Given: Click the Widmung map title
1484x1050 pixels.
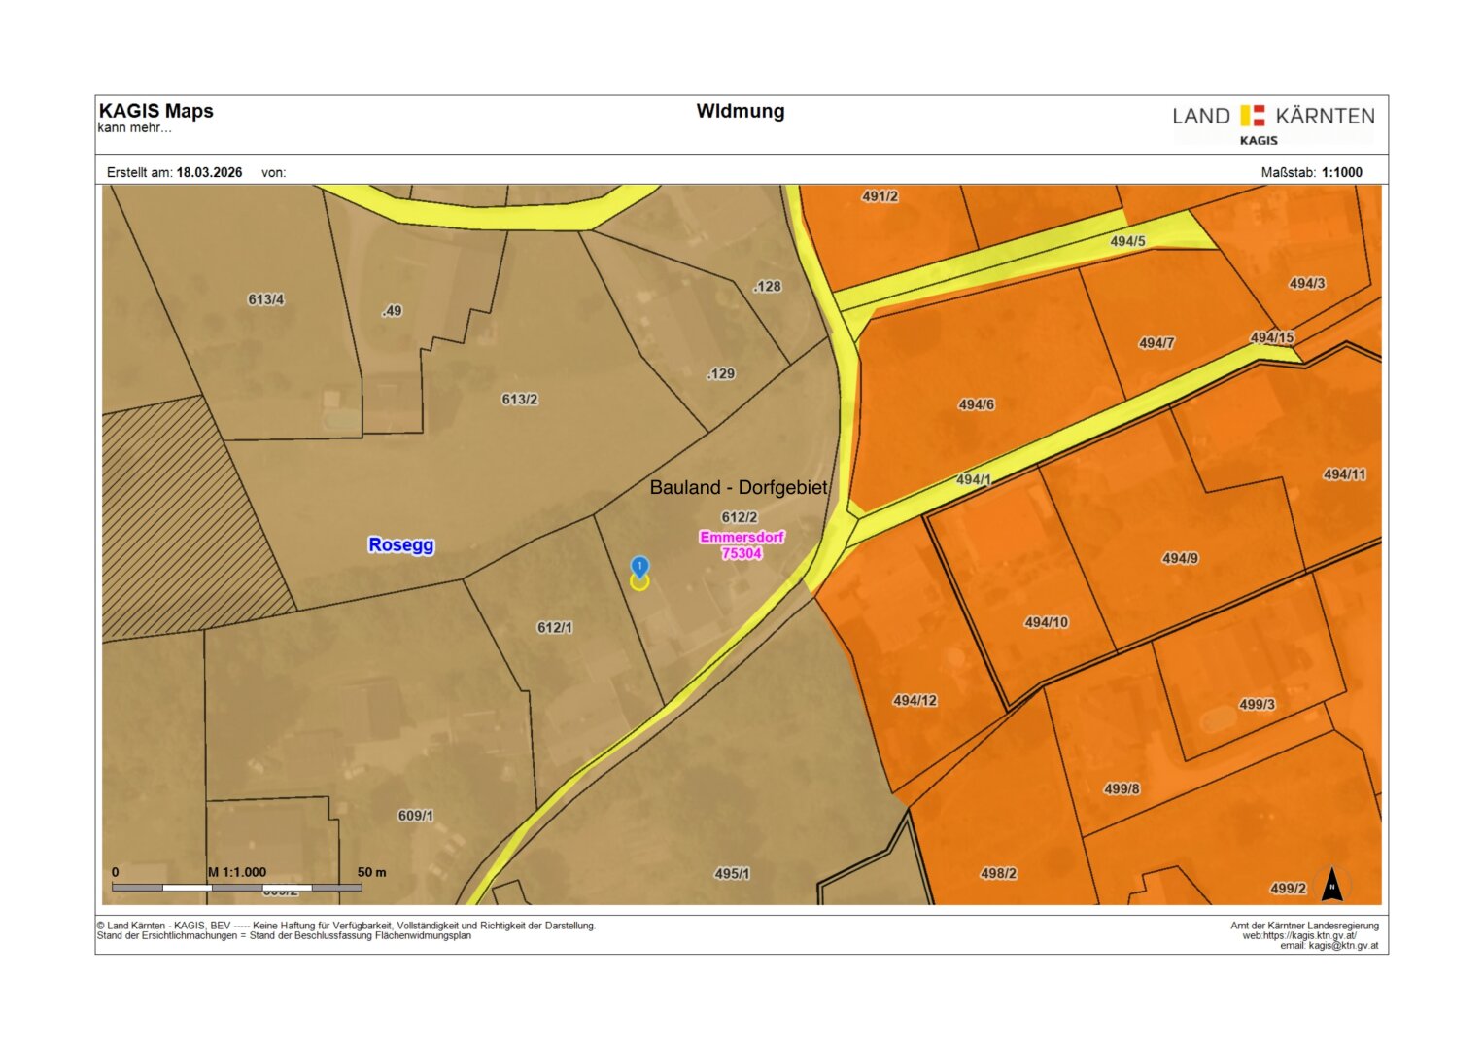Looking at the screenshot, I should coord(741,111).
